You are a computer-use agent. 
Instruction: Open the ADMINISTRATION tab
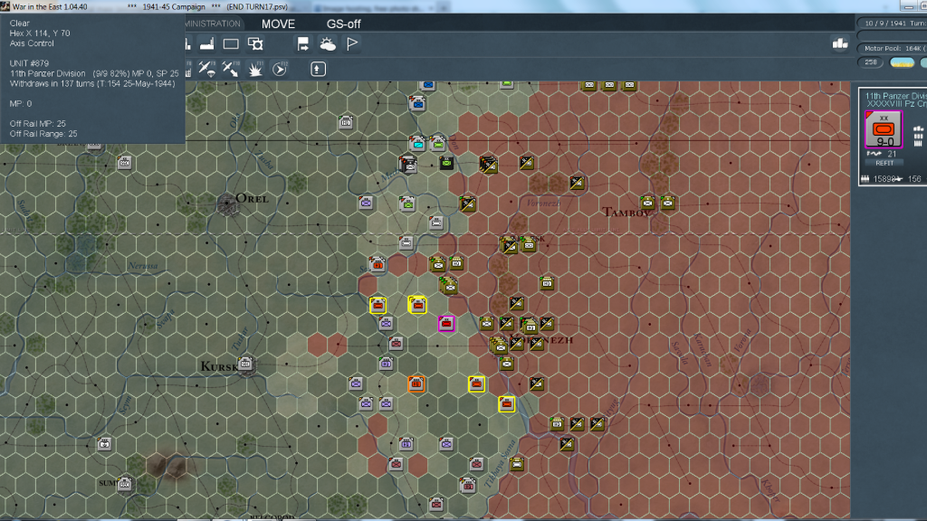[x=214, y=24]
